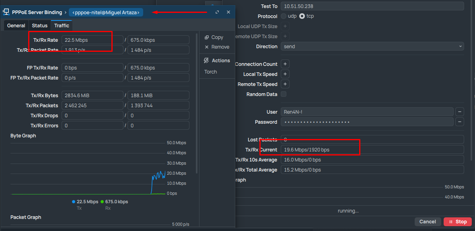This screenshot has height=231, width=475.
Task: Open Torch from the Actions list
Action: click(210, 72)
